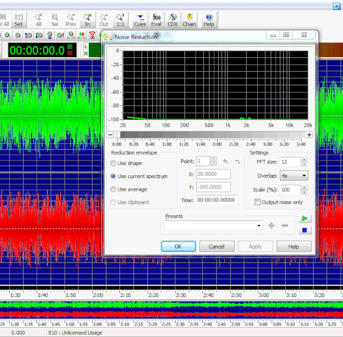Click the Help toolbar icon

click(209, 20)
